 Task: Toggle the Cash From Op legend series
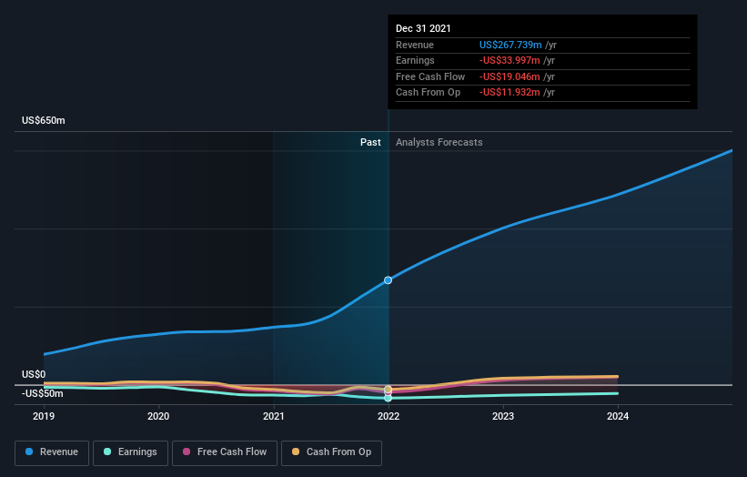331,452
